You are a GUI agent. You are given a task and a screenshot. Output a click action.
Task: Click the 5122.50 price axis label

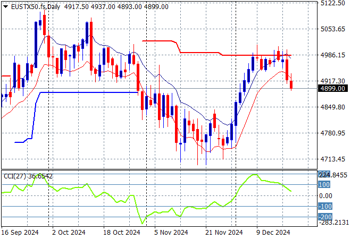click(x=333, y=3)
